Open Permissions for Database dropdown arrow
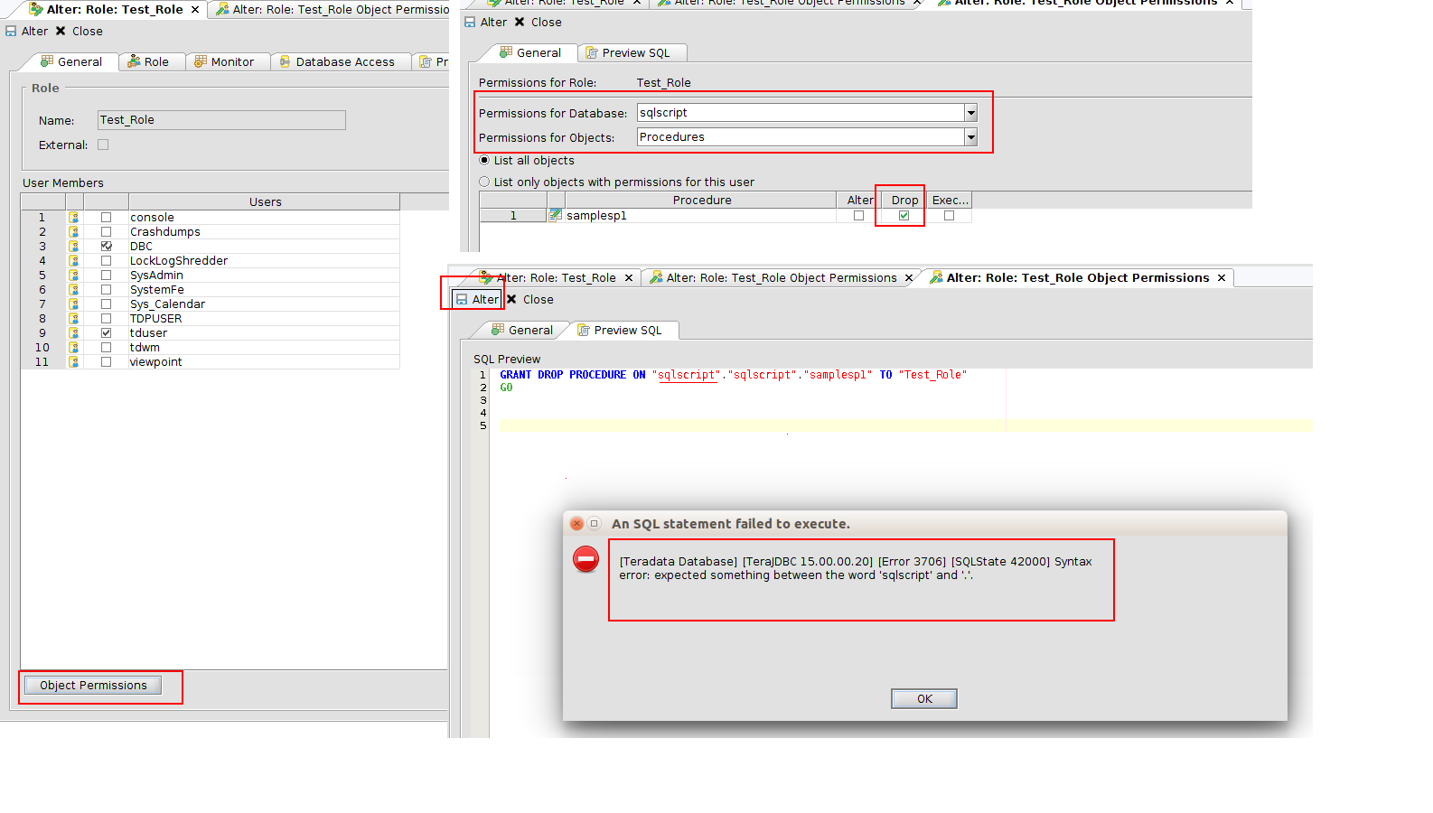1433x813 pixels. (x=970, y=113)
